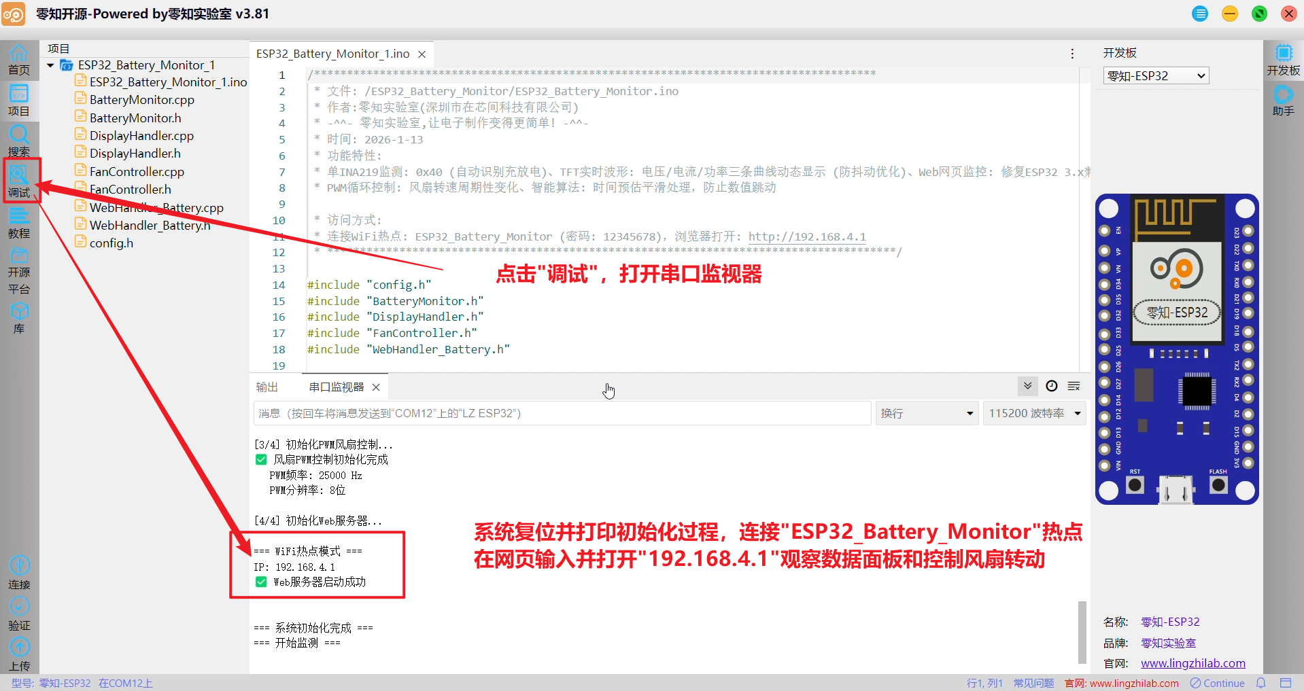The width and height of the screenshot is (1304, 691).
Task: Toggle bottom panel icon in status bar
Action: pos(1286,683)
